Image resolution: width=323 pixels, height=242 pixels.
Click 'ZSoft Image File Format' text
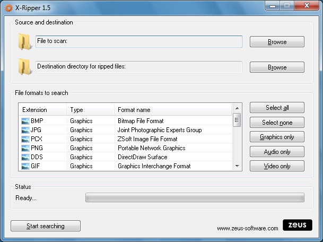[147, 139]
